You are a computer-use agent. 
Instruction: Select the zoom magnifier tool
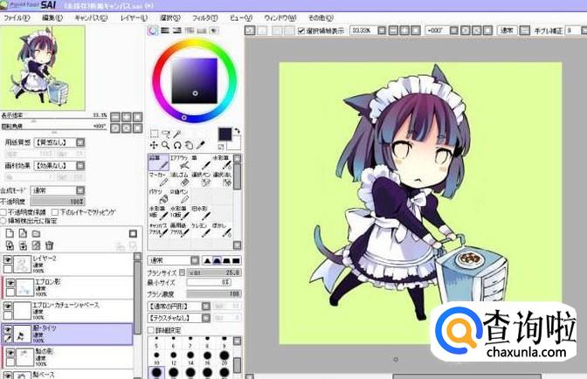tap(165, 145)
